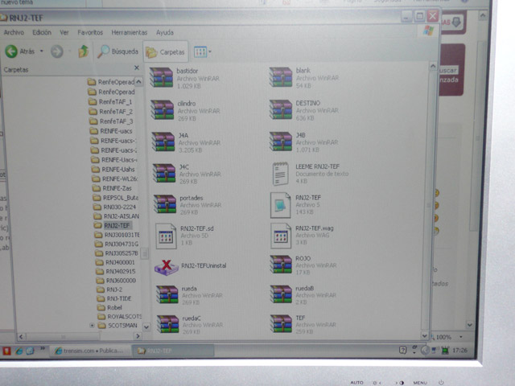Select the ROJO archive file
The height and width of the screenshot is (386, 515).
pyautogui.click(x=281, y=264)
